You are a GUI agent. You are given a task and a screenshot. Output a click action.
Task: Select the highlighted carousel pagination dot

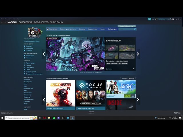coord(97,72)
